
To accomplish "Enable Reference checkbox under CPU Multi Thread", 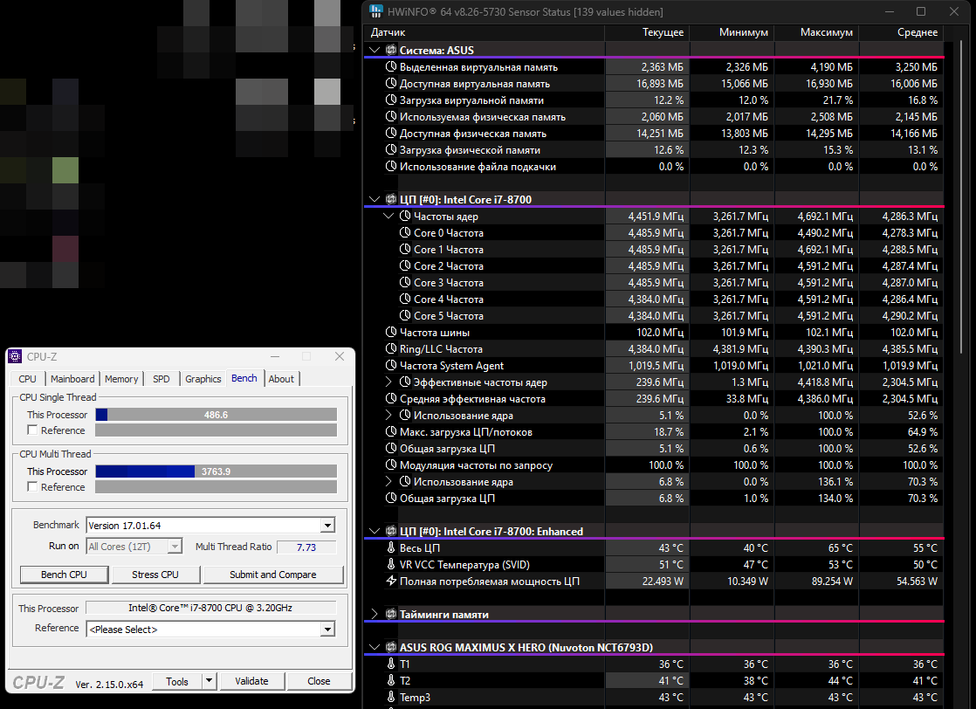I will click(x=32, y=486).
